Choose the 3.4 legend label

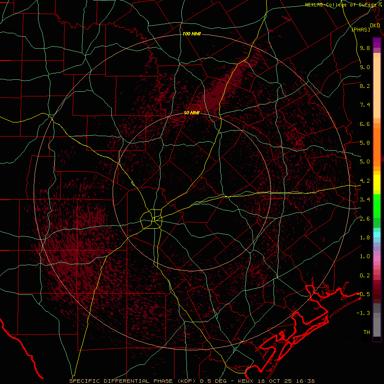[365, 200]
